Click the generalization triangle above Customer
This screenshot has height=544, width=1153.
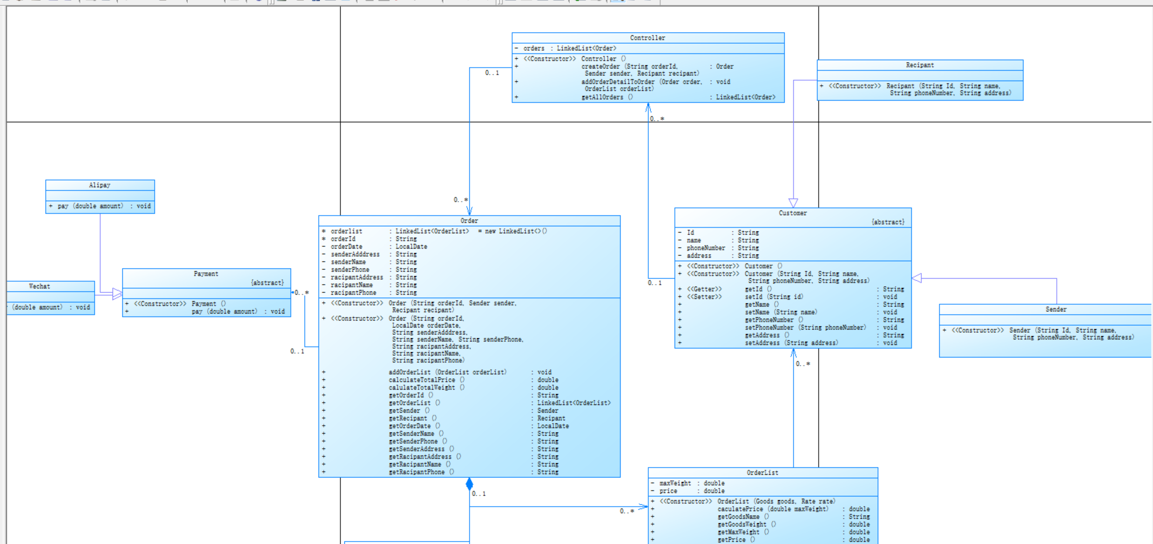pos(793,203)
